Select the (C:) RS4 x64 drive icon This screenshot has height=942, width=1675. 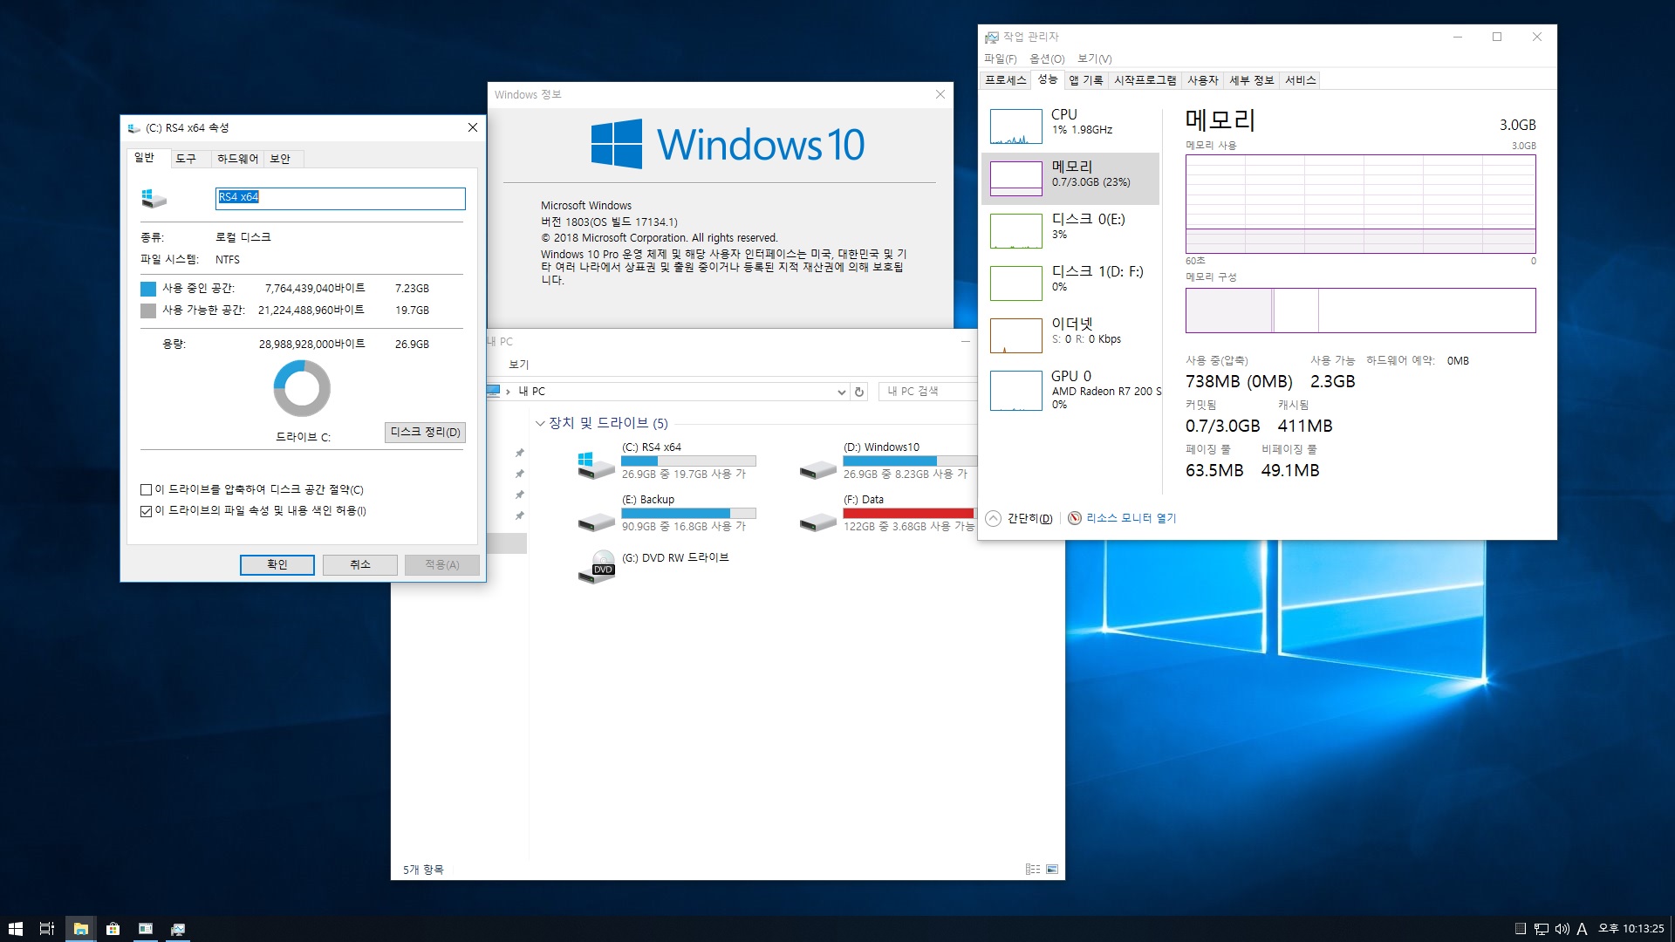(597, 465)
